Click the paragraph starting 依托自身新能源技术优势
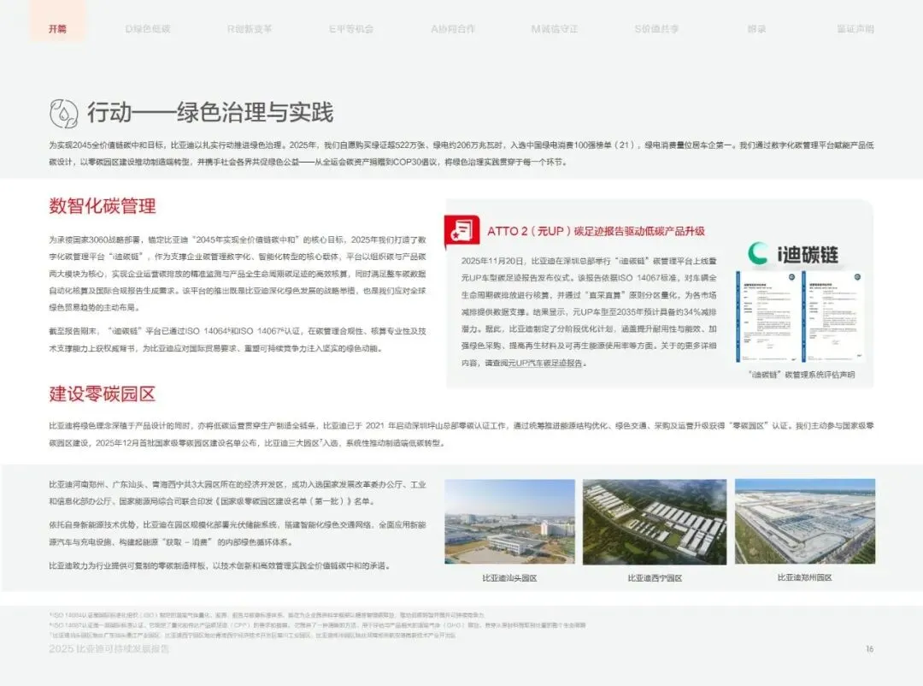923x686 pixels. [238, 534]
